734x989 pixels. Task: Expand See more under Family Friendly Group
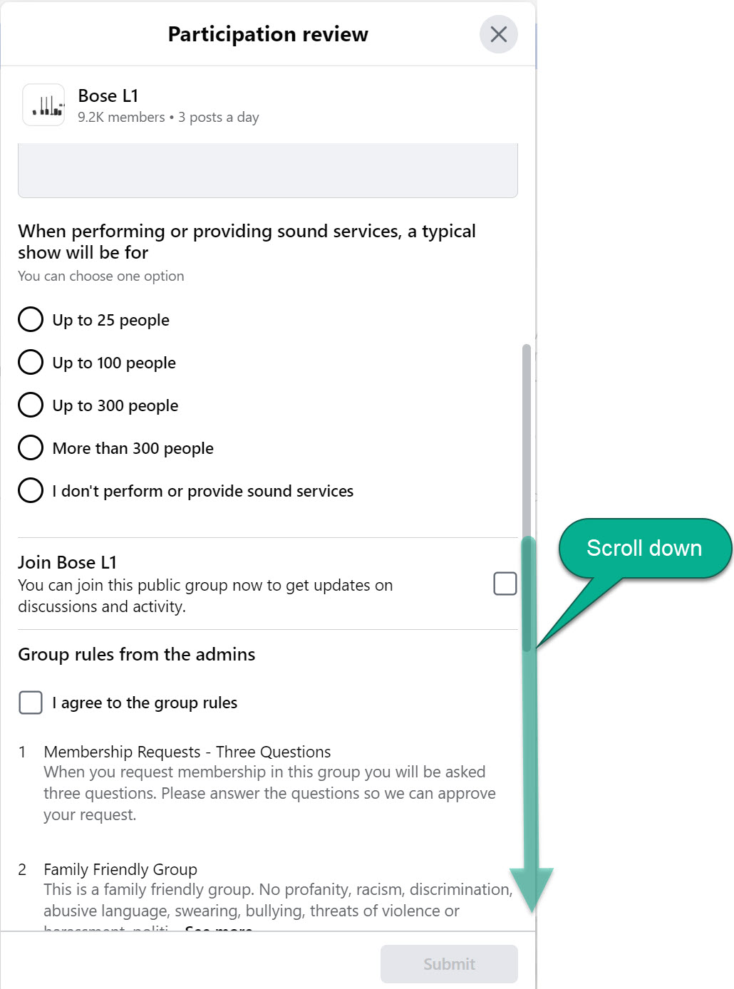pos(218,928)
